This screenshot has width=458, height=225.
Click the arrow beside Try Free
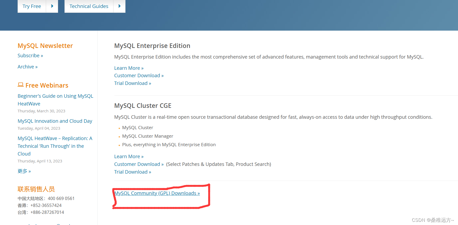click(x=52, y=6)
